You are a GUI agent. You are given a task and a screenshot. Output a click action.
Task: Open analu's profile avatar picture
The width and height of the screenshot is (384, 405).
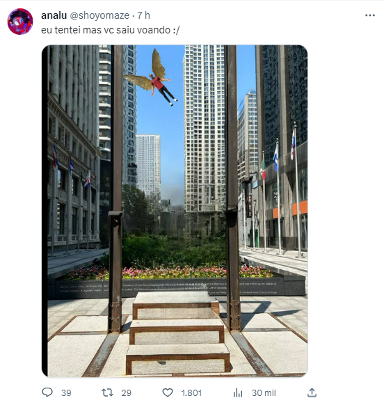(x=20, y=22)
